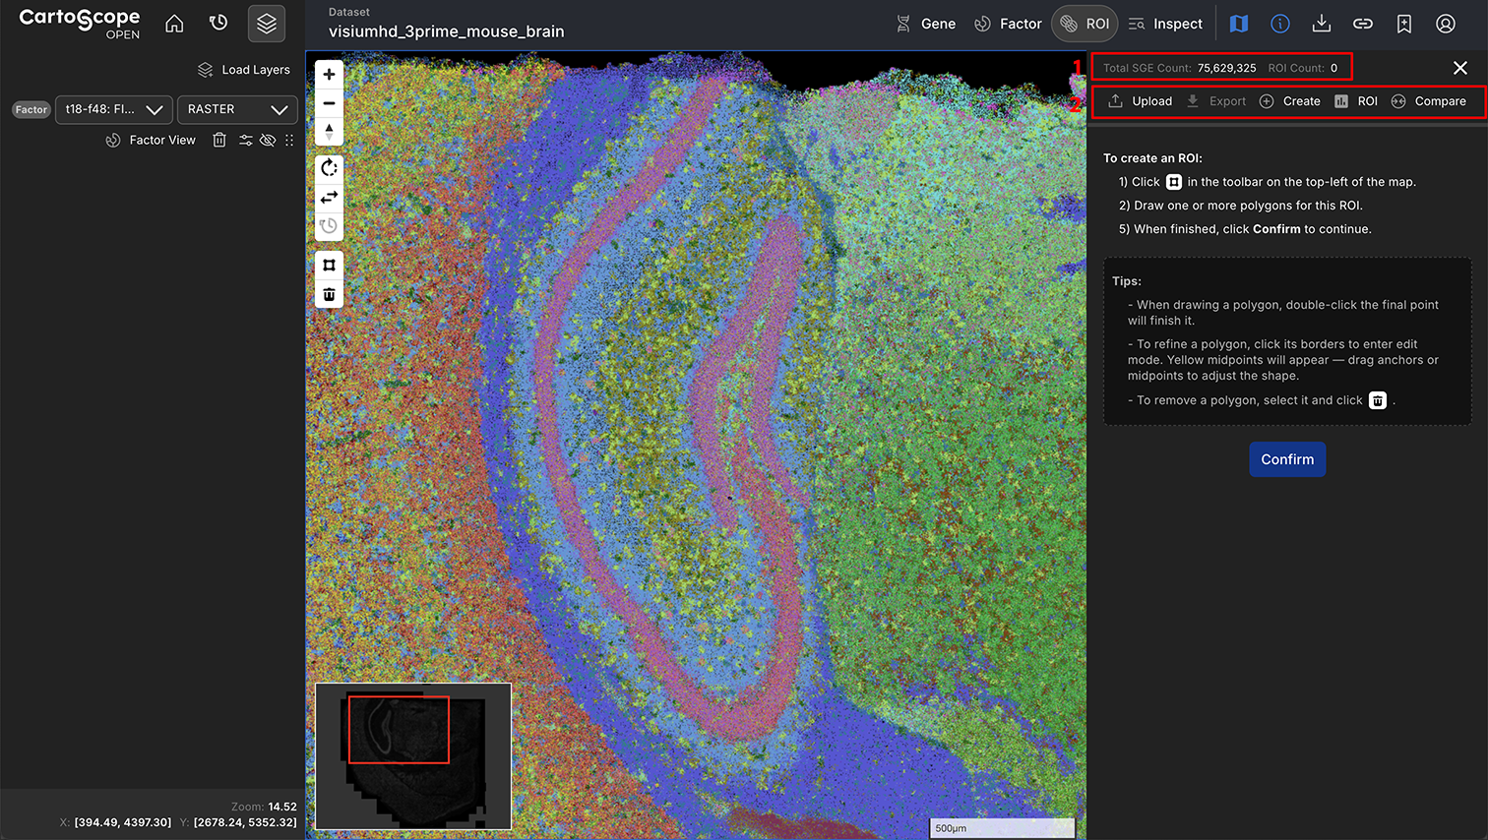The width and height of the screenshot is (1488, 840).
Task: Toggle the layers panel button
Action: click(x=267, y=24)
